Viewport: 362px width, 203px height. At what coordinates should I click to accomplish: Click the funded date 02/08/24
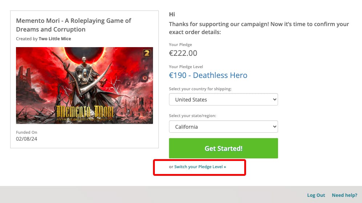(x=27, y=139)
